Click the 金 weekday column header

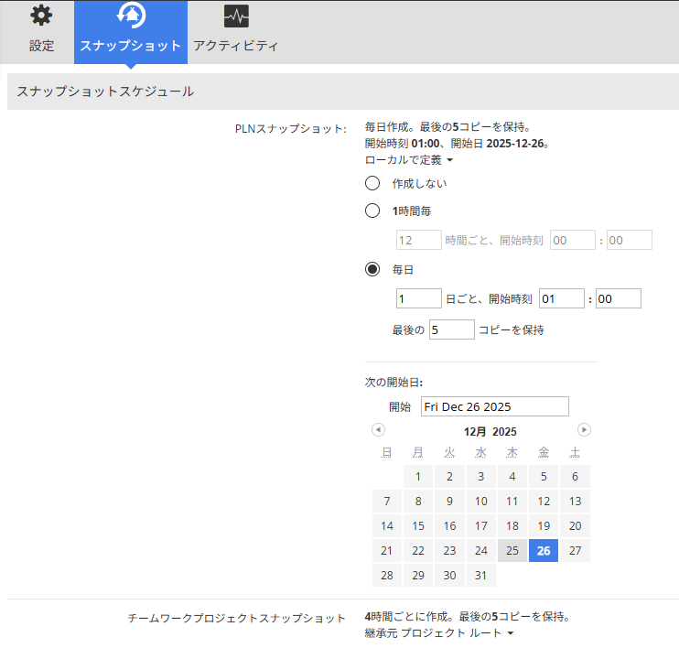click(x=544, y=452)
